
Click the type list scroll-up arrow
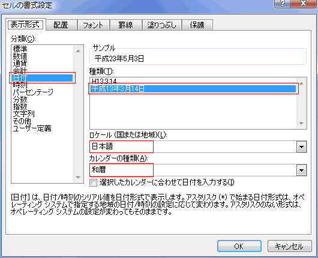pyautogui.click(x=302, y=83)
